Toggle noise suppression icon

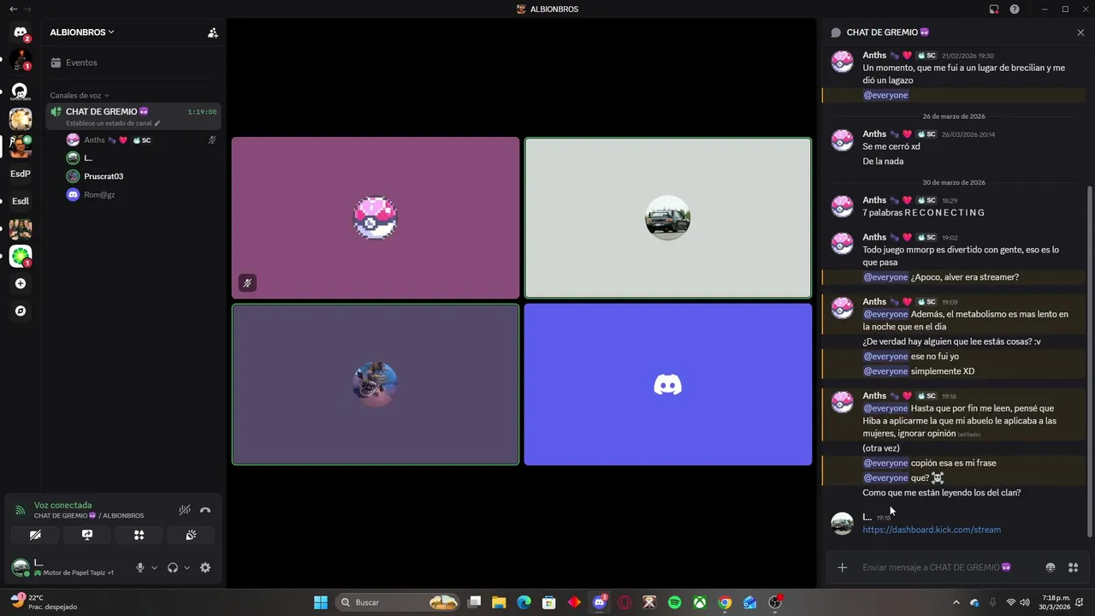click(x=185, y=510)
